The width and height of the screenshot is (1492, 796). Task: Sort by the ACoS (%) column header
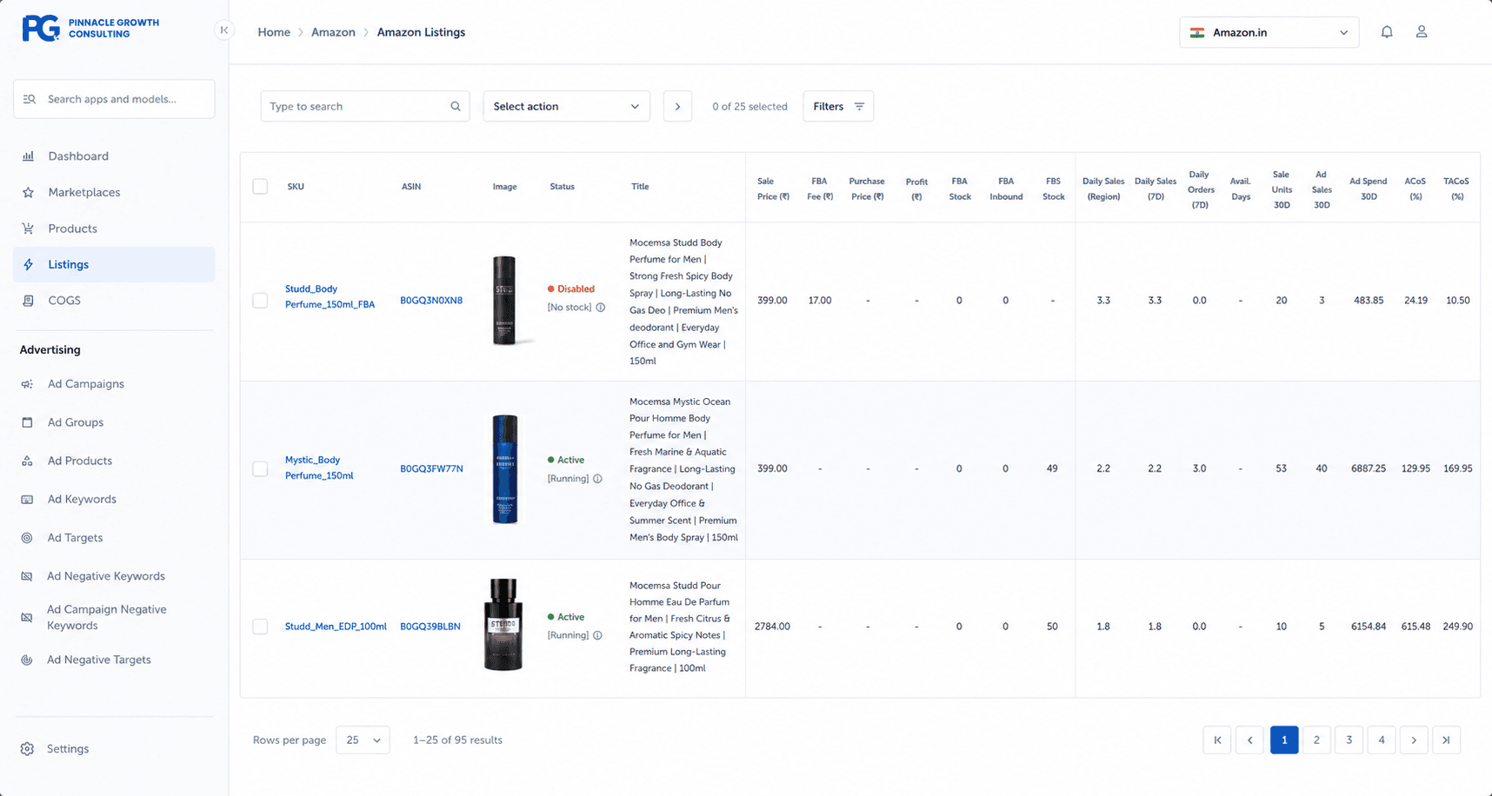tap(1415, 189)
